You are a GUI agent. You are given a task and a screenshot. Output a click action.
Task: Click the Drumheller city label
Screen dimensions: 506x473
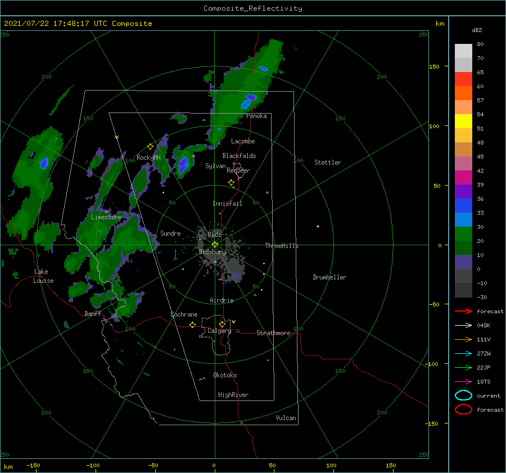(329, 277)
